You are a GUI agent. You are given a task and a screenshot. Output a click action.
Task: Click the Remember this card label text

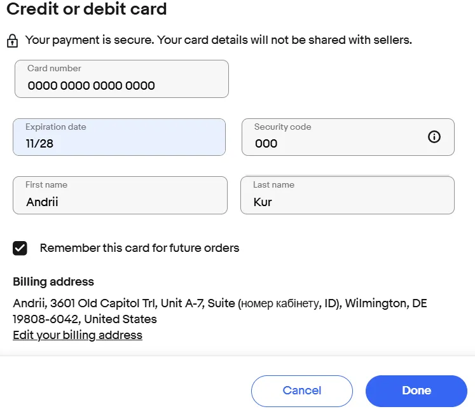pyautogui.click(x=139, y=248)
